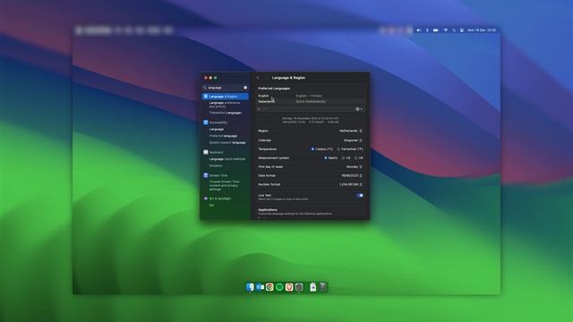Open Spotlight search in the menu bar
The height and width of the screenshot is (322, 573).
click(x=454, y=30)
